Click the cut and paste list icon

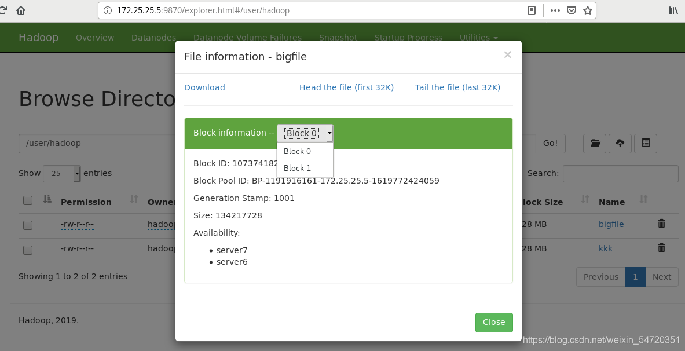click(x=646, y=143)
